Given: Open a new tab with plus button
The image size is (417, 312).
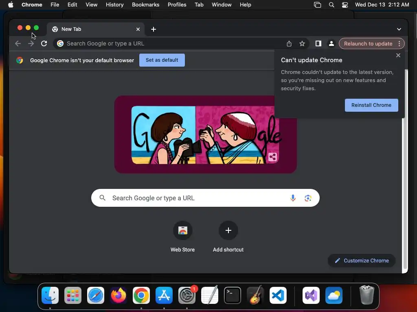Looking at the screenshot, I should coord(154,29).
